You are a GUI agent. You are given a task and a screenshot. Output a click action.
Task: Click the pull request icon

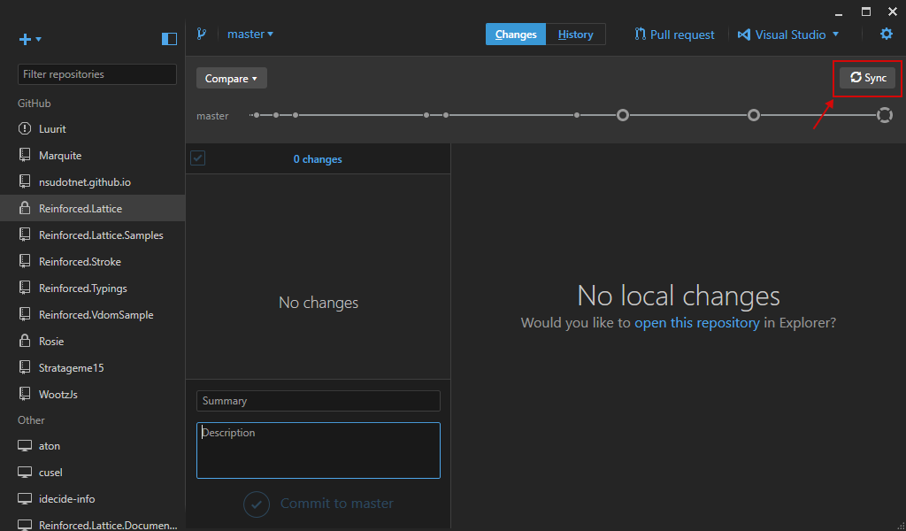(x=641, y=35)
